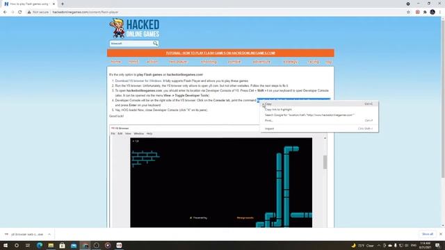Choose Search Google for selected text

[x=319, y=115]
